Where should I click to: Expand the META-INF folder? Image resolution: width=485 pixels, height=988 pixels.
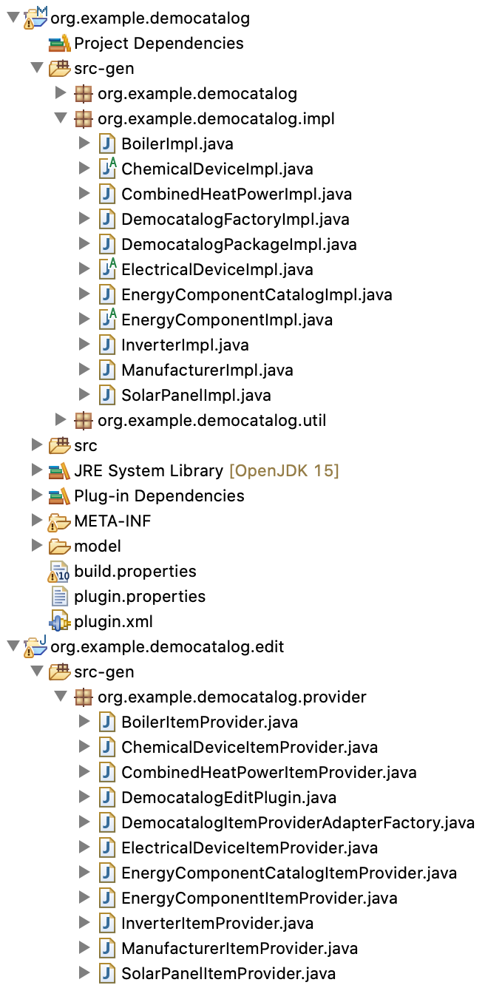point(37,521)
